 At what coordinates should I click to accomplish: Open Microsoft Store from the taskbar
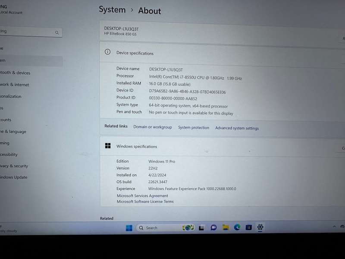[249, 227]
